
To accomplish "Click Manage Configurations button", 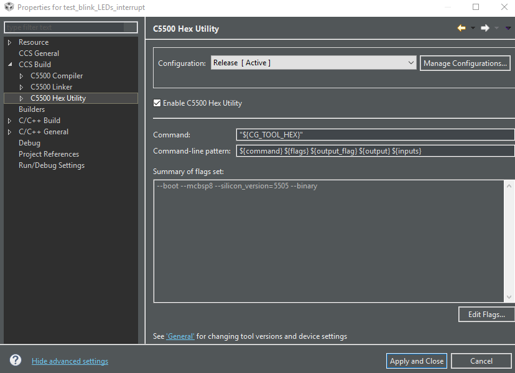I will (x=465, y=63).
